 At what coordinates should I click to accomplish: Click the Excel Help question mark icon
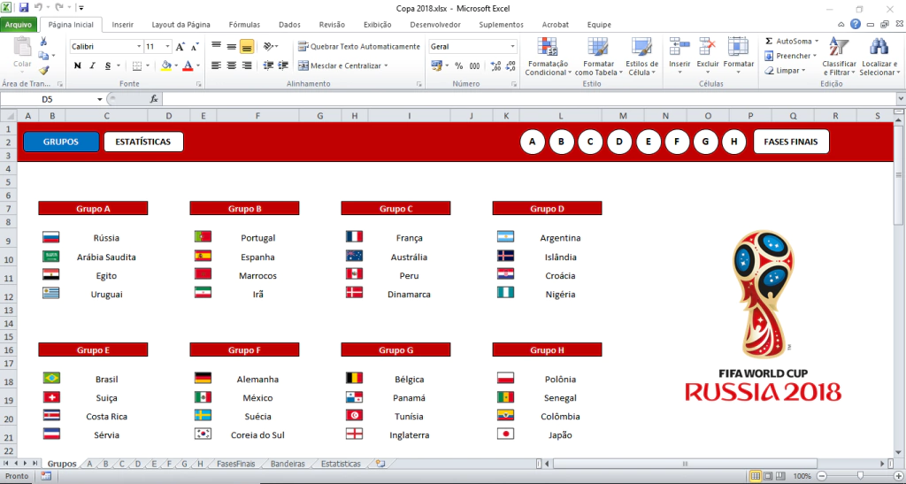856,25
